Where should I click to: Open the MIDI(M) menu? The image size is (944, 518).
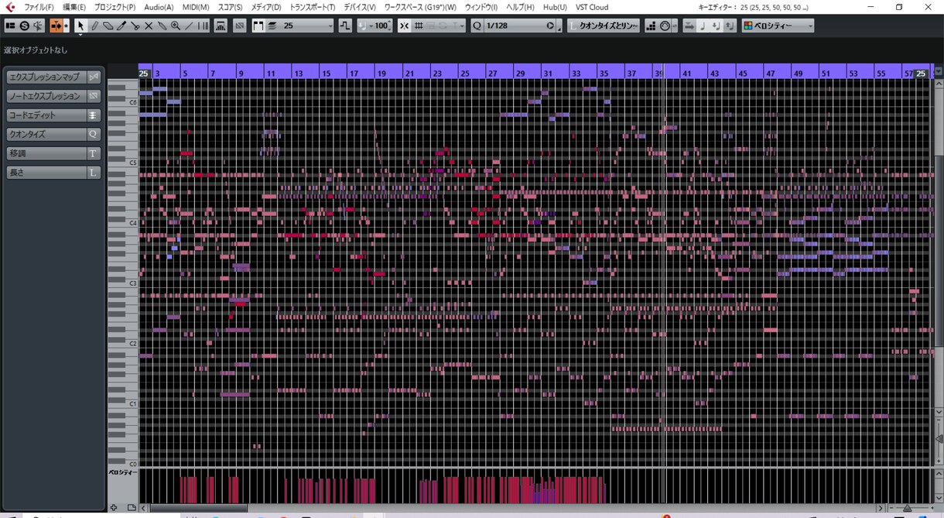(196, 7)
